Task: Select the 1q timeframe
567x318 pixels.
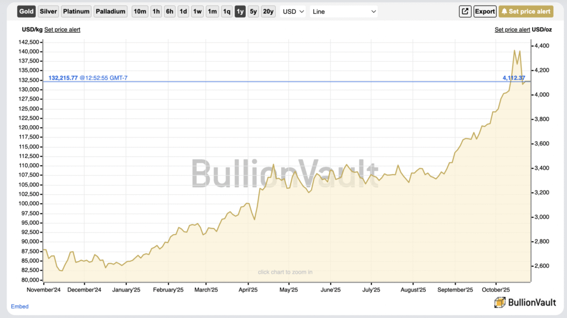Action: (x=226, y=11)
